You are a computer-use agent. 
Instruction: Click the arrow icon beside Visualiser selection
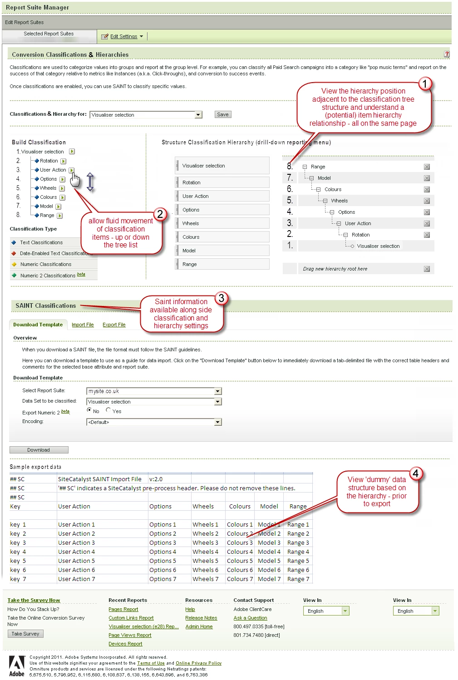[72, 152]
